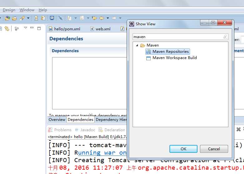The image size is (244, 174).
Task: Open the Dependencies tab of pom editor
Action: tap(81, 120)
